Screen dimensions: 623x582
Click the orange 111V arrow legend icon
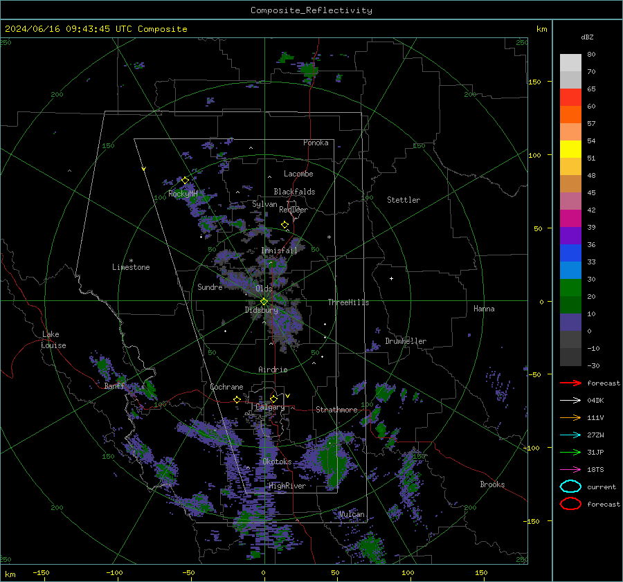[x=570, y=417]
